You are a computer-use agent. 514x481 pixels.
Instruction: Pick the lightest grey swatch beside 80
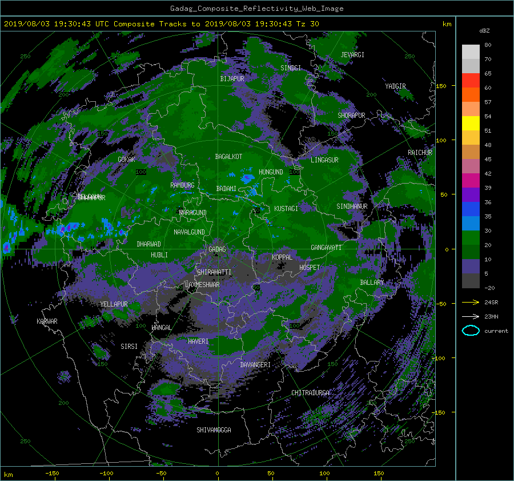(x=471, y=51)
